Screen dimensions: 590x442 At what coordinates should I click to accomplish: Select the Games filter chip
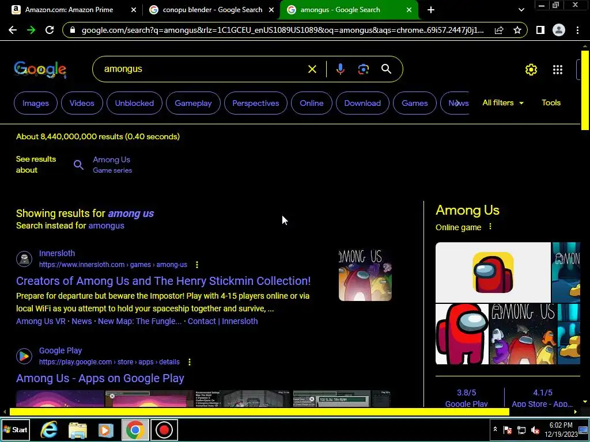[x=415, y=103]
